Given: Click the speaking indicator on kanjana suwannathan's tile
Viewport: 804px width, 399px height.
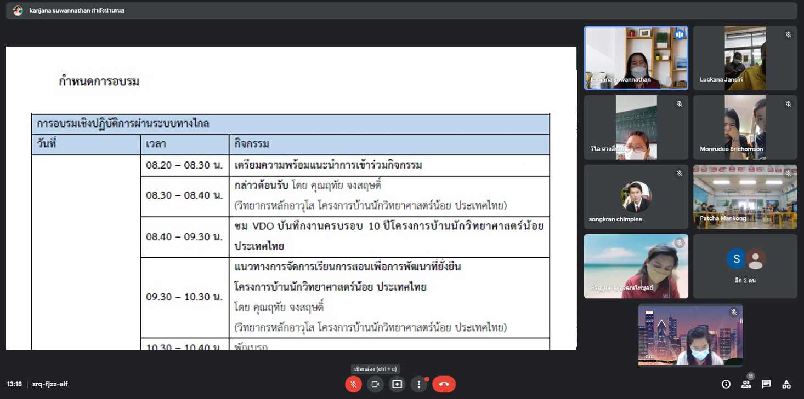Looking at the screenshot, I should [x=680, y=34].
